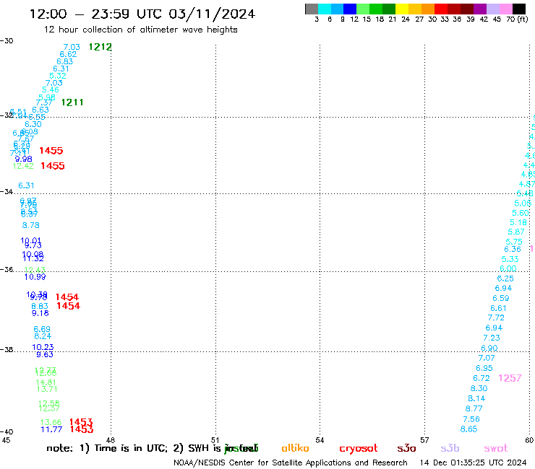Click the wave height value '6.83'
535x469 pixels.
65,61
